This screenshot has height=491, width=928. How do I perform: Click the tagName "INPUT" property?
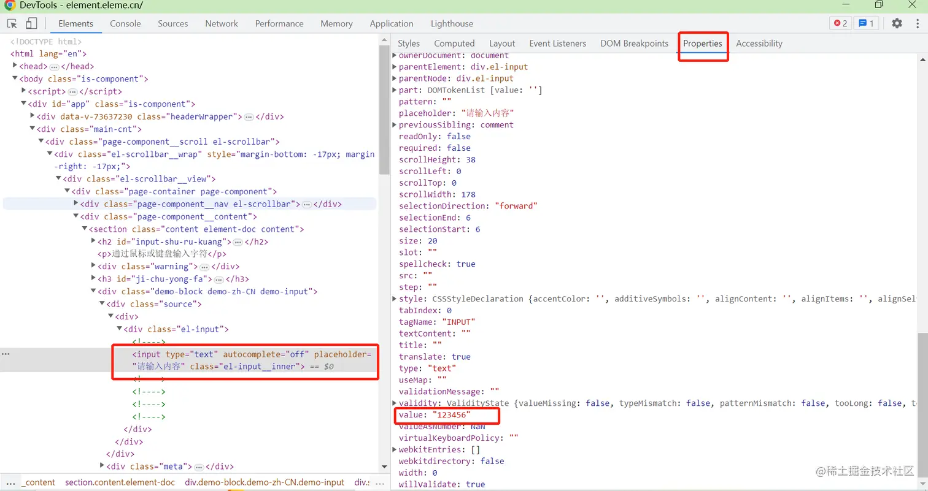tap(437, 322)
